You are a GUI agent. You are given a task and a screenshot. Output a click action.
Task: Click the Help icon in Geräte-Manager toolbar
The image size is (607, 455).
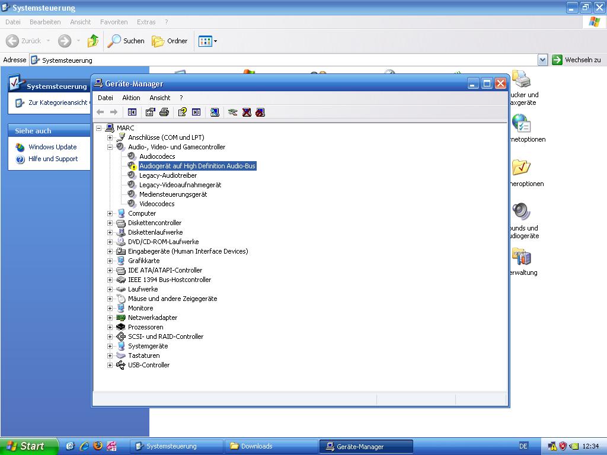tap(183, 112)
